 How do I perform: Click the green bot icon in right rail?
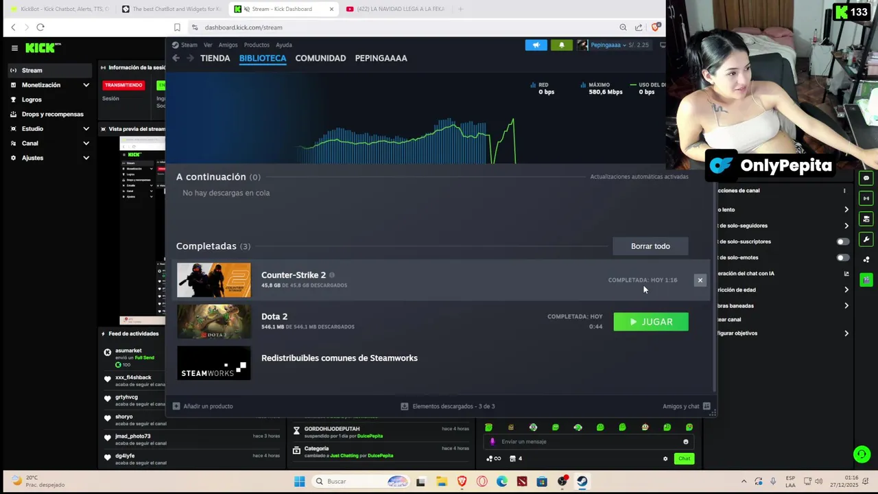[x=866, y=280]
